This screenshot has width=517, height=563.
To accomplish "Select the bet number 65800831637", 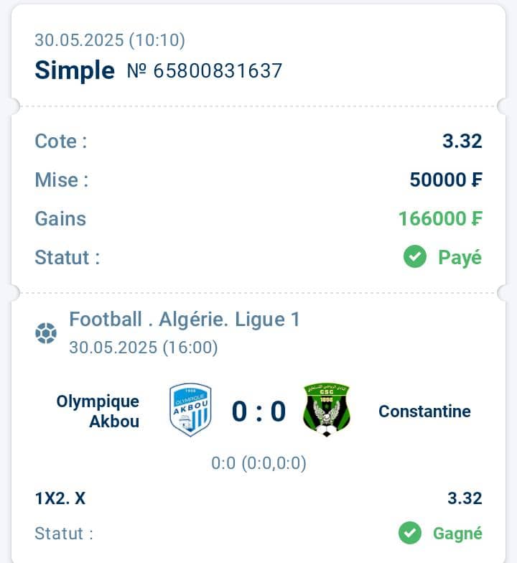I will 205,70.
